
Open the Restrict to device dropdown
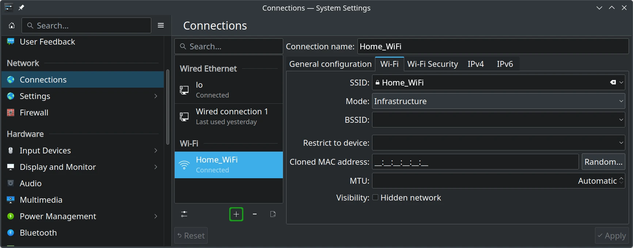pos(498,143)
